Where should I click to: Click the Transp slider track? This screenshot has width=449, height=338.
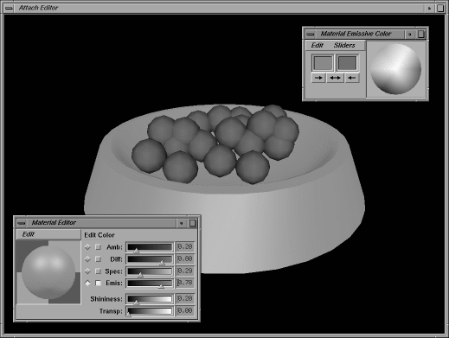pos(150,311)
